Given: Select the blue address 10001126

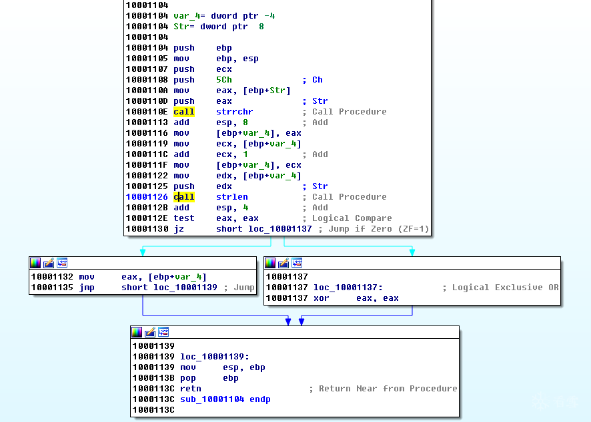Looking at the screenshot, I should pos(147,197).
